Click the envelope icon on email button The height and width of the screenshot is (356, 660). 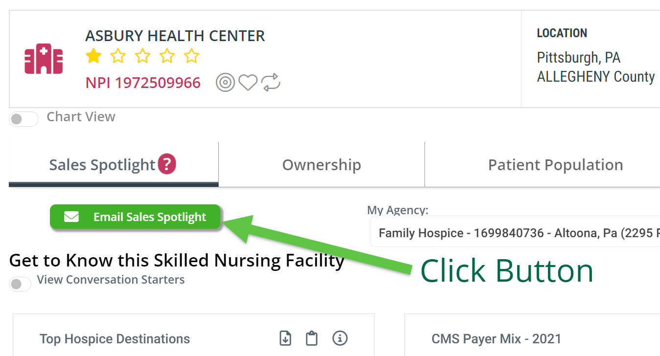71,217
